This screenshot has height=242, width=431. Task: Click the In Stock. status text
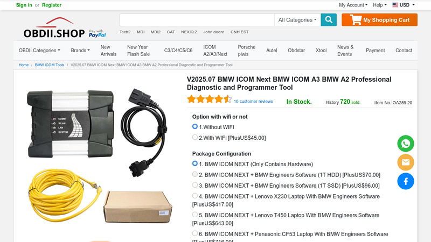299,102
